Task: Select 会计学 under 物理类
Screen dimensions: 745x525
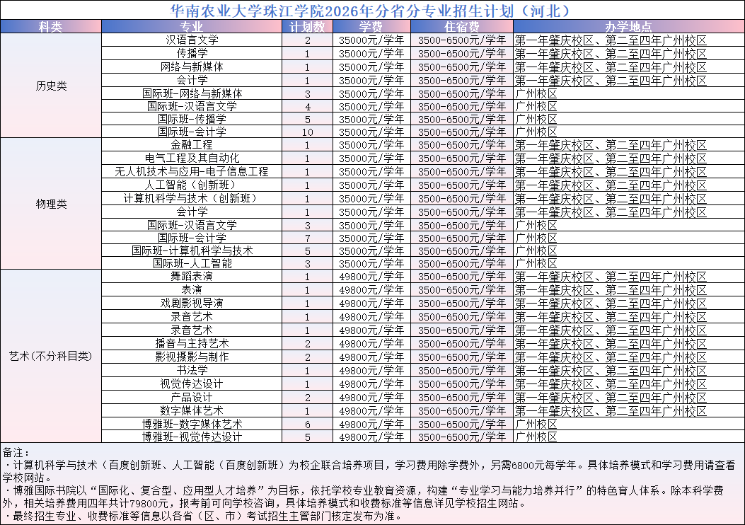Action: (x=192, y=212)
